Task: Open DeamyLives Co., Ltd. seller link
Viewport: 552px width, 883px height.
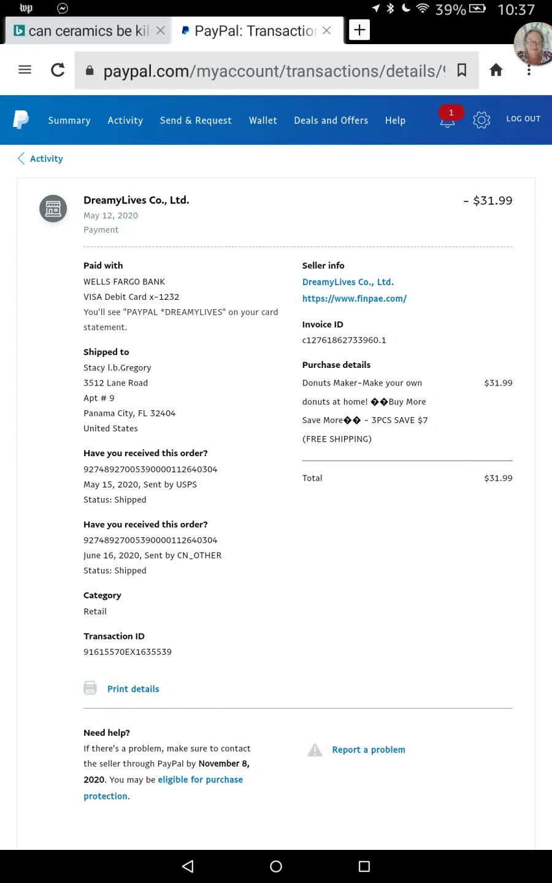Action: 348,282
